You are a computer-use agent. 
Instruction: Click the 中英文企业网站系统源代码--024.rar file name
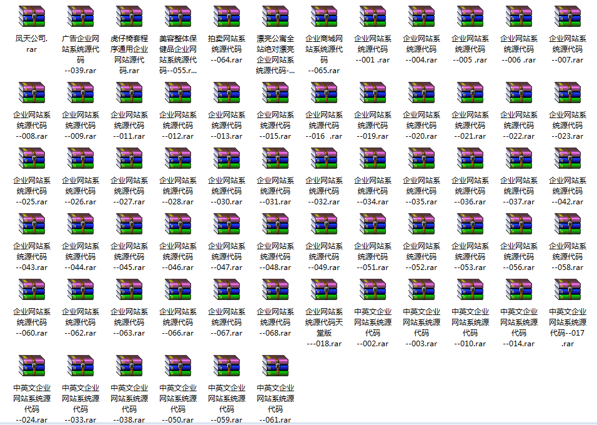click(x=32, y=403)
